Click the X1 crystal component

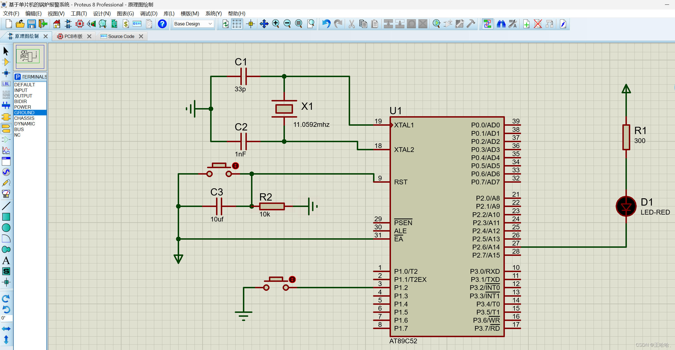284,109
